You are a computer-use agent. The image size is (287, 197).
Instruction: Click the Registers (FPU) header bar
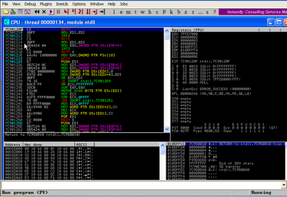point(228,30)
